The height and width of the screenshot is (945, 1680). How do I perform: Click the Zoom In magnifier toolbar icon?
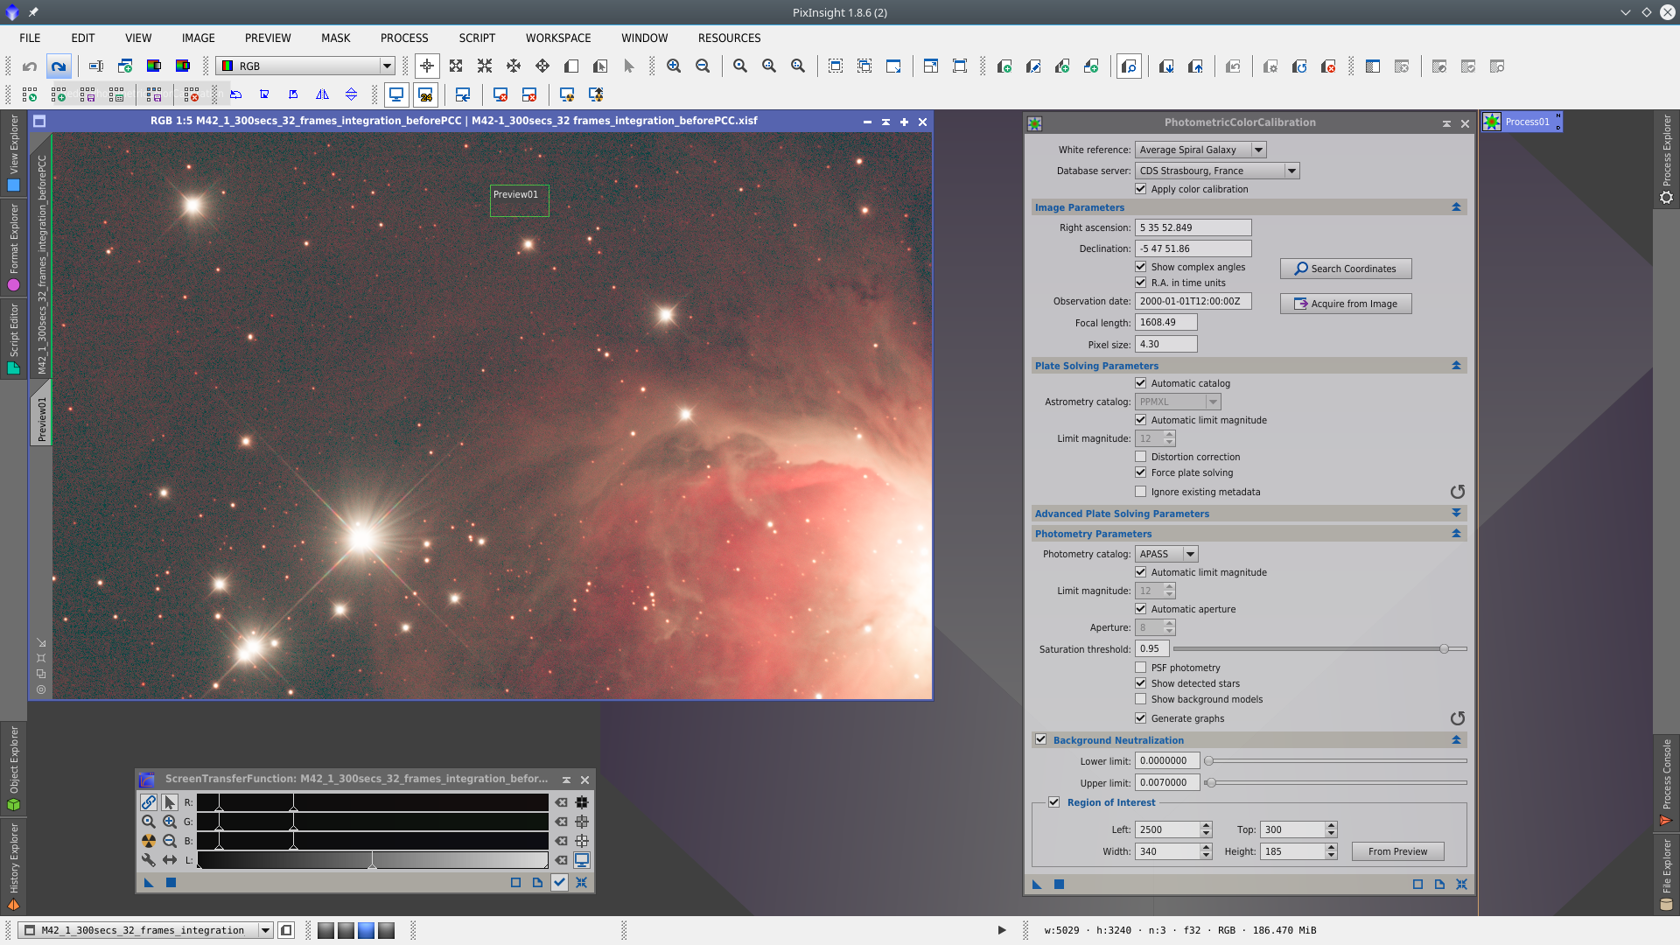(x=674, y=66)
